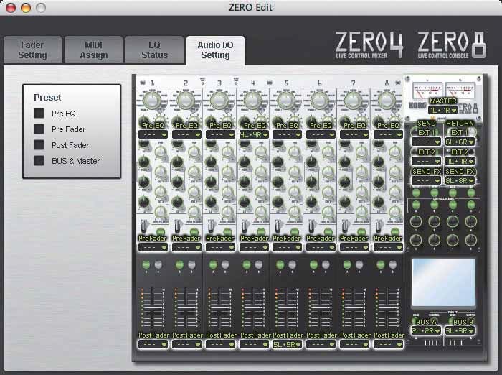This screenshot has height=375, width=502.
Task: Open the RETURN EXT 1 6L+6R dropdown
Action: (460, 142)
